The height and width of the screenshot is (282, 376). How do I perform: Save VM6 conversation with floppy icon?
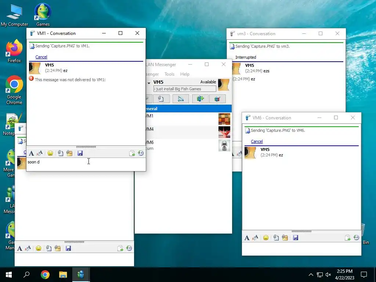click(x=296, y=238)
